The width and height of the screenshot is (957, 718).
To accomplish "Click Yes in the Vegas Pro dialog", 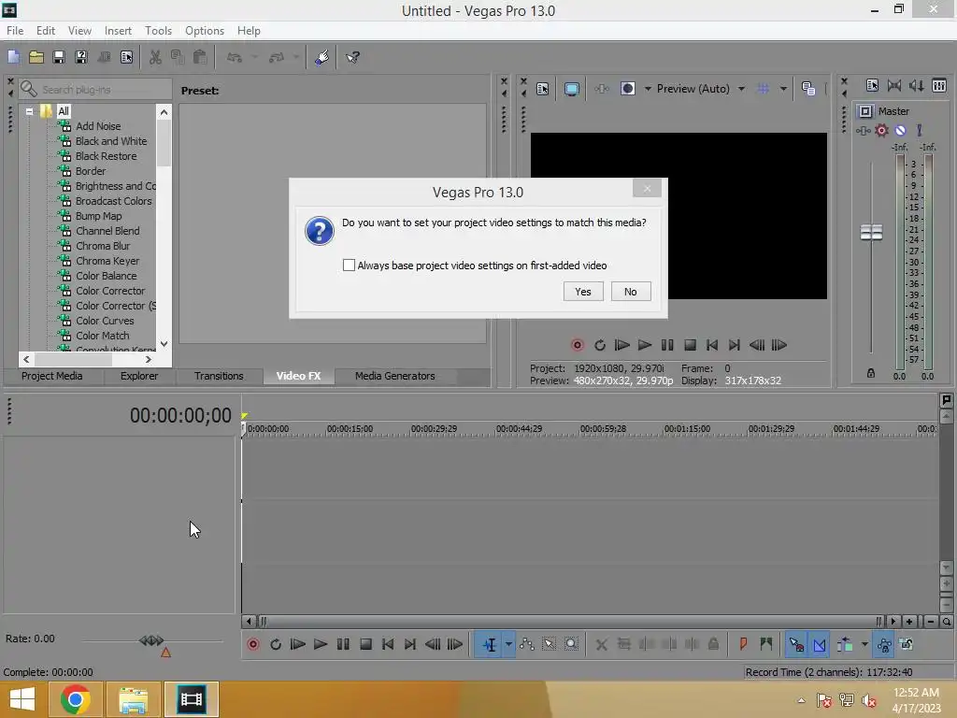I will tap(583, 292).
